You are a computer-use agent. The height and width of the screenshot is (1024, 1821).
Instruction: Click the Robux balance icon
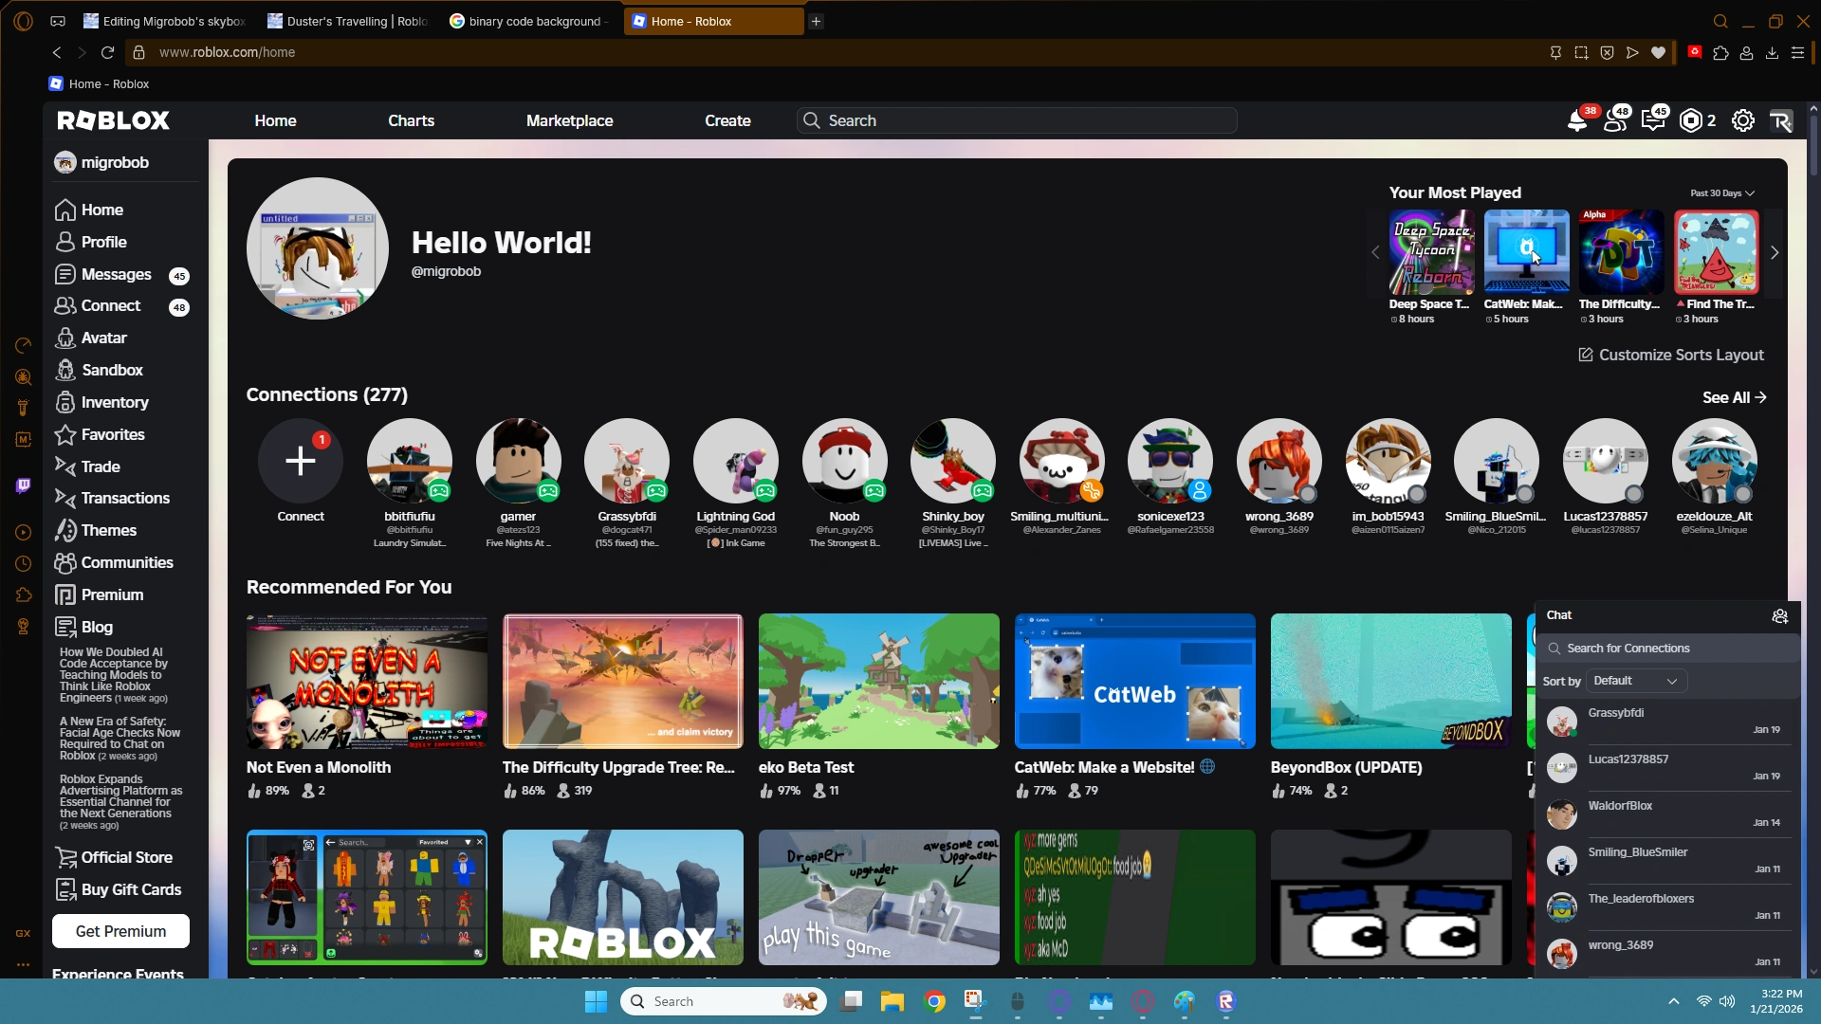(x=1691, y=121)
